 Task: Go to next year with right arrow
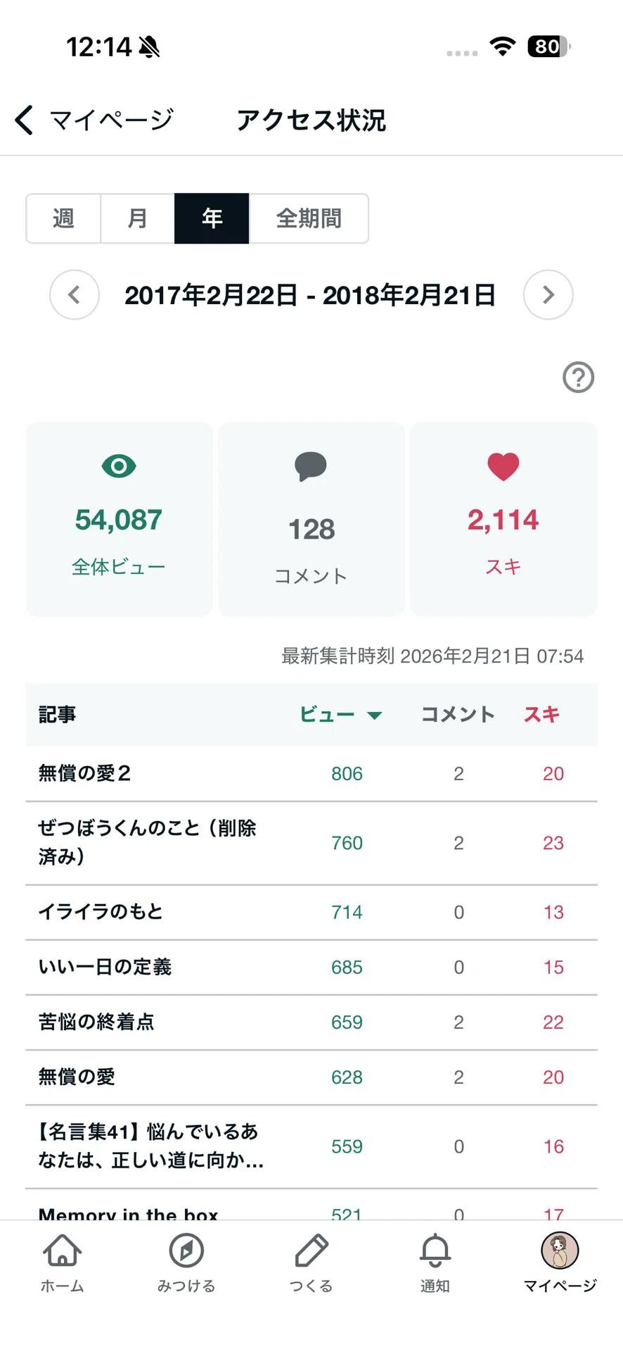548,294
